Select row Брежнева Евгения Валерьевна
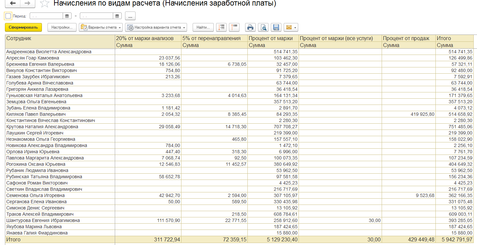Image resolution: width=477 pixels, height=245 pixels. point(239,64)
